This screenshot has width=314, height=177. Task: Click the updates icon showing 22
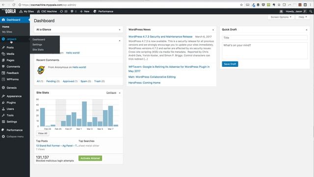click(x=64, y=11)
